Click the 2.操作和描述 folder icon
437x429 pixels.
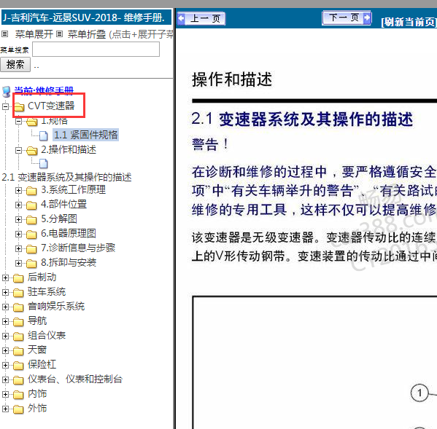coord(32,151)
